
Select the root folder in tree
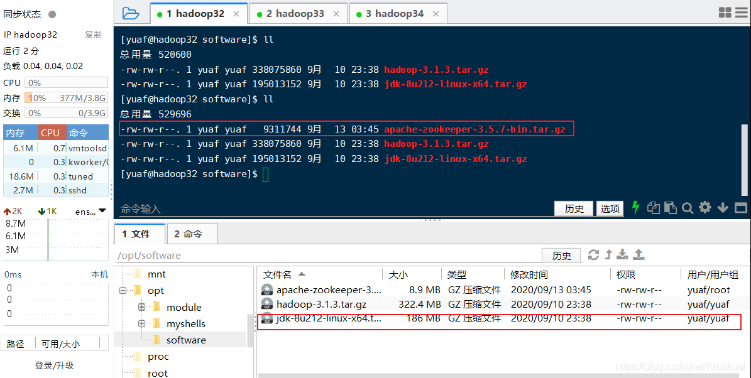[158, 373]
